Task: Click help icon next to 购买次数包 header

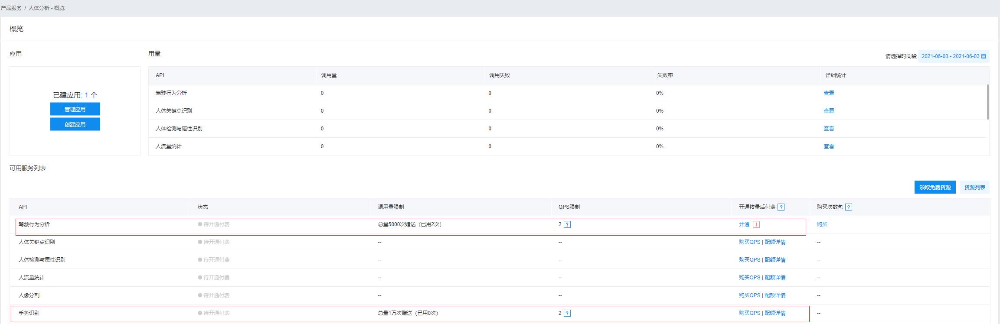Action: [x=849, y=207]
